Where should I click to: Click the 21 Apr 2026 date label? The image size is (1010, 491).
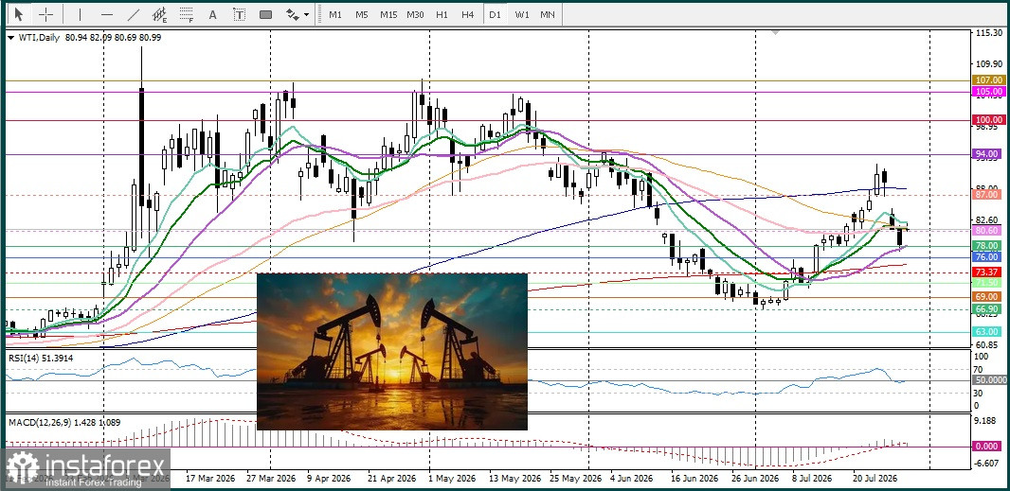coord(391,479)
